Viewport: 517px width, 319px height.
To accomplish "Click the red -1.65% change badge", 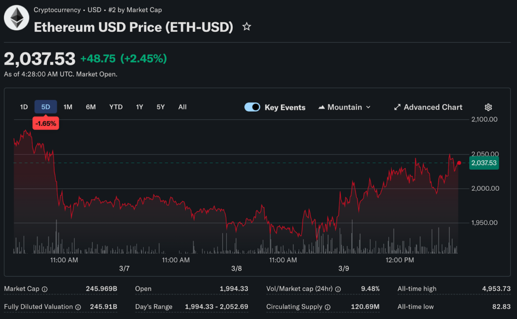I will 46,123.
